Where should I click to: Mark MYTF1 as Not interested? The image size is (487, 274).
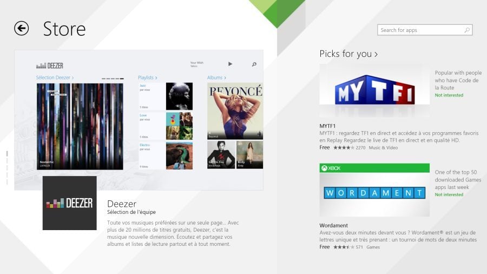click(449, 95)
